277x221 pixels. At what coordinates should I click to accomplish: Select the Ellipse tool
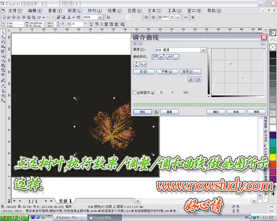tap(3, 60)
